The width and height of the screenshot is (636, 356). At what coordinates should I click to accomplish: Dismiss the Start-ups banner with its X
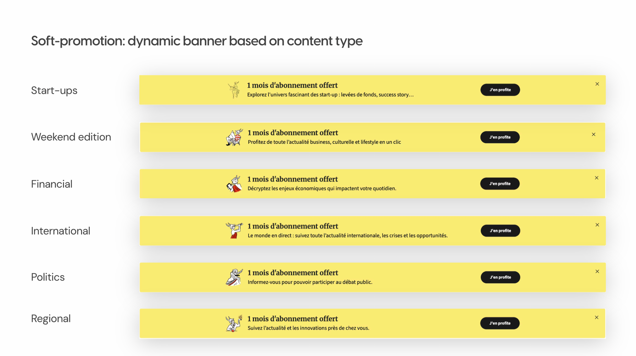coord(597,84)
